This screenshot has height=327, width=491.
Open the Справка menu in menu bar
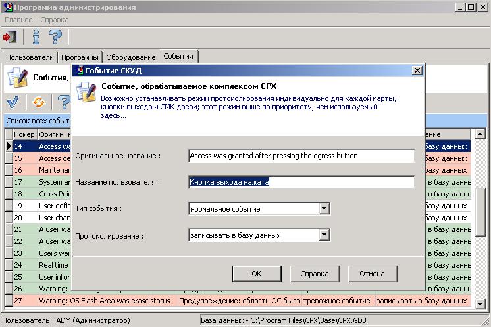54,20
